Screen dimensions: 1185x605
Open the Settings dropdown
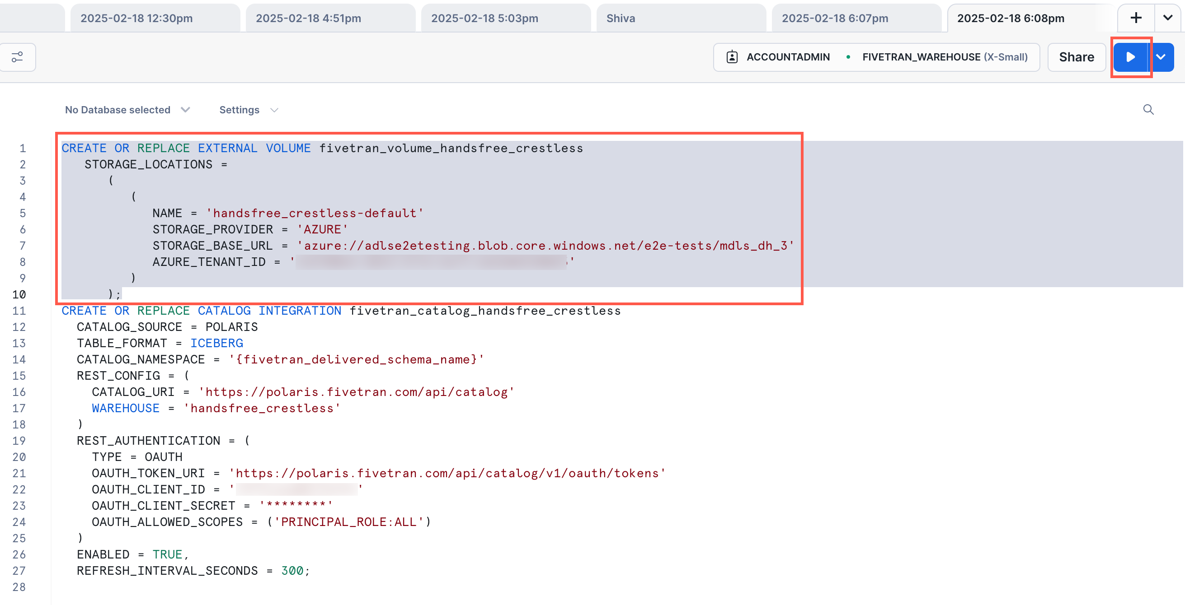point(249,110)
